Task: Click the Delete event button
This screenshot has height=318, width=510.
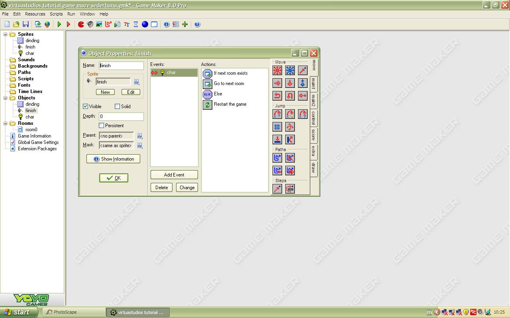Action: [161, 188]
